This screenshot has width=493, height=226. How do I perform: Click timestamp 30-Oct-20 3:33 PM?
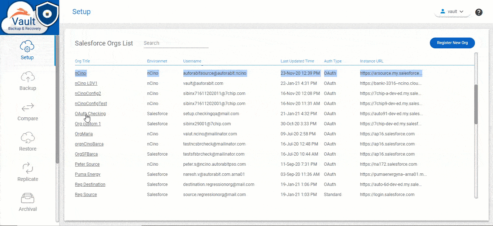tap(299, 124)
